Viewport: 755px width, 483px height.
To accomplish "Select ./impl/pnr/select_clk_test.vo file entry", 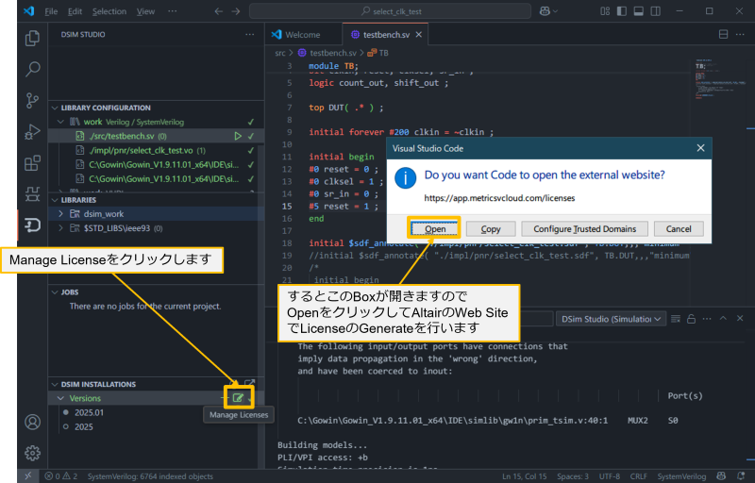I will (147, 151).
